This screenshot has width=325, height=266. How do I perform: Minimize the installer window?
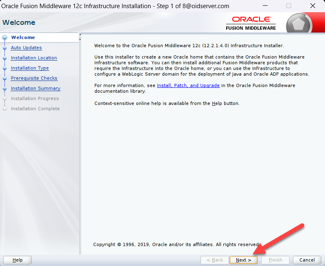pyautogui.click(x=265, y=6)
